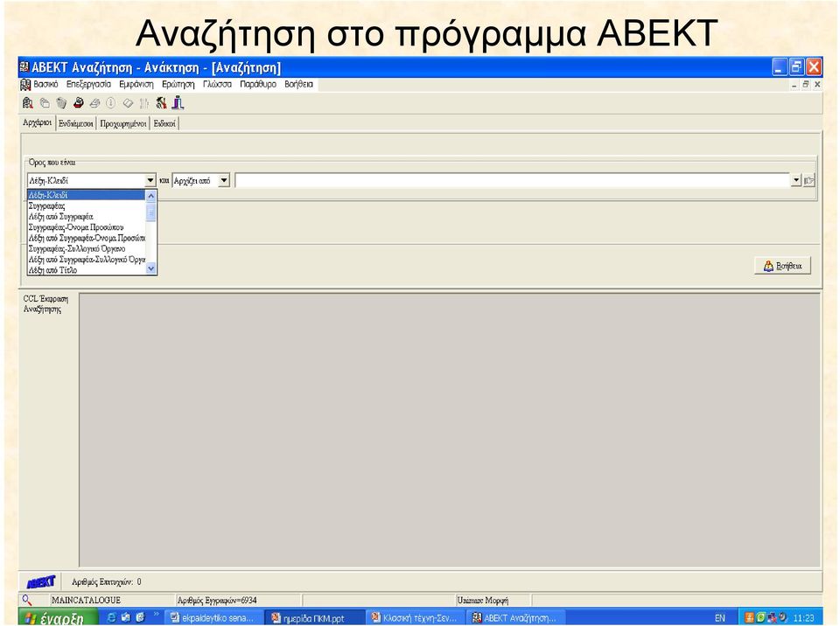Switch to Κλασική τέχνη taskbar window
840x626 pixels.
tap(415, 618)
